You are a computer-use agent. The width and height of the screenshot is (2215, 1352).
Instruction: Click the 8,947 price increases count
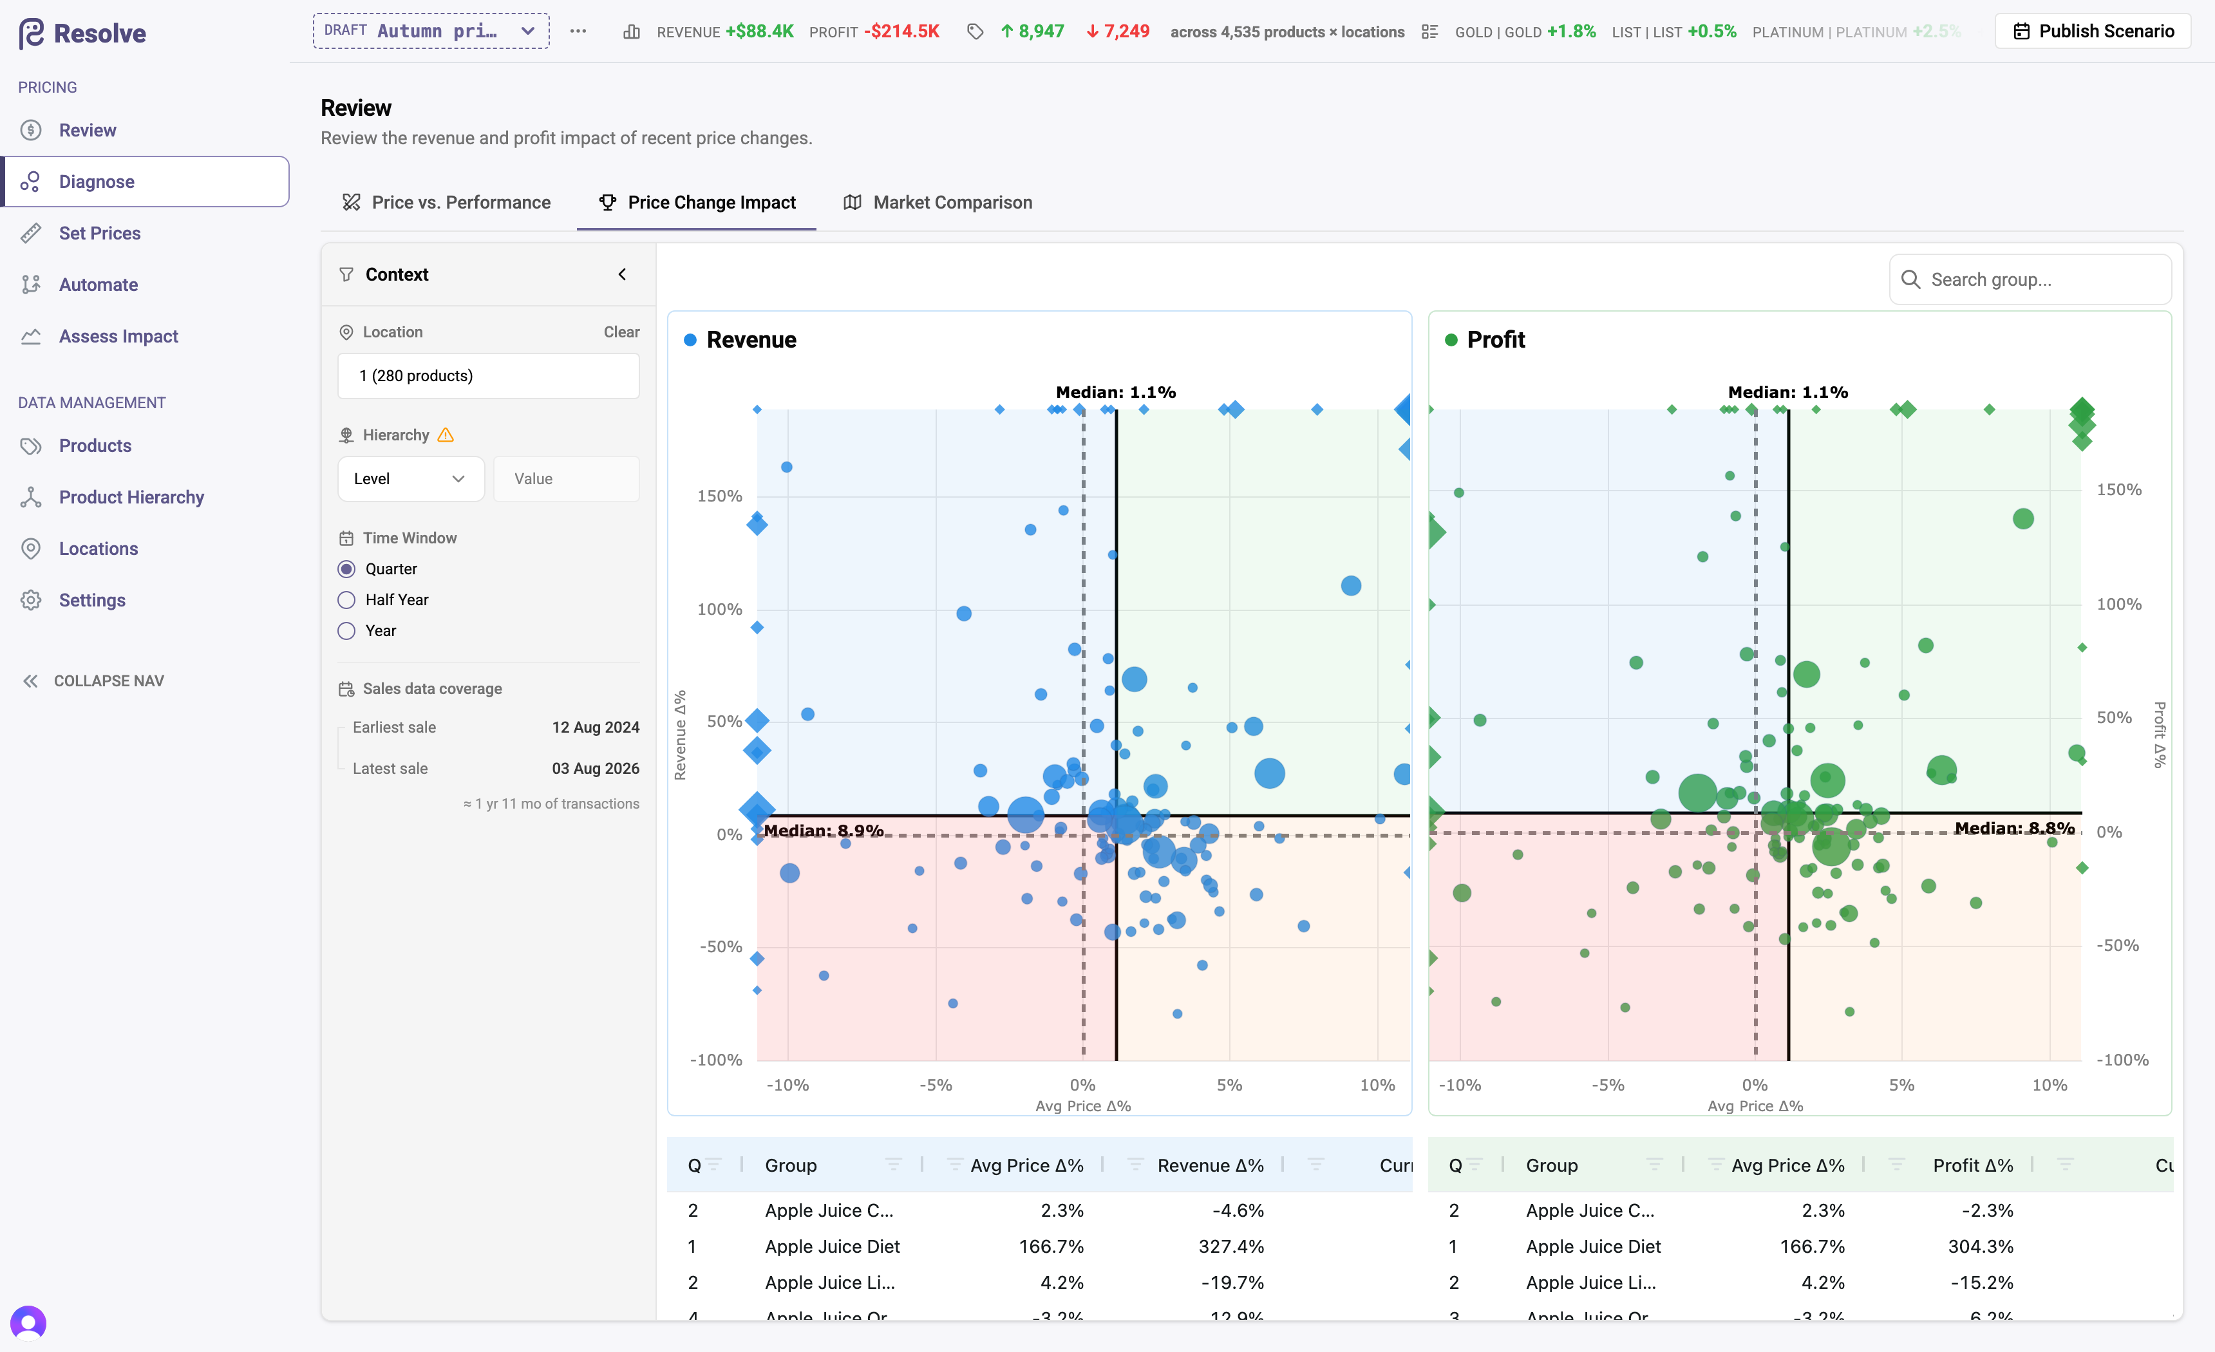1032,32
